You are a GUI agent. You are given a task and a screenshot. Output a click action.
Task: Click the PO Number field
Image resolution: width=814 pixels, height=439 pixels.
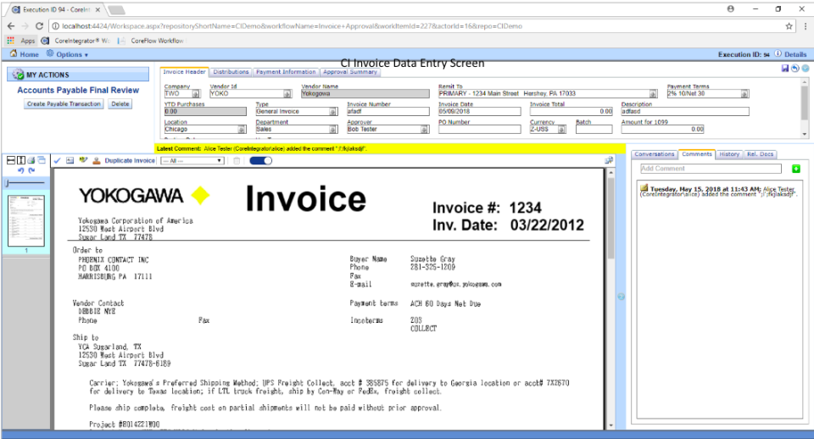click(479, 129)
